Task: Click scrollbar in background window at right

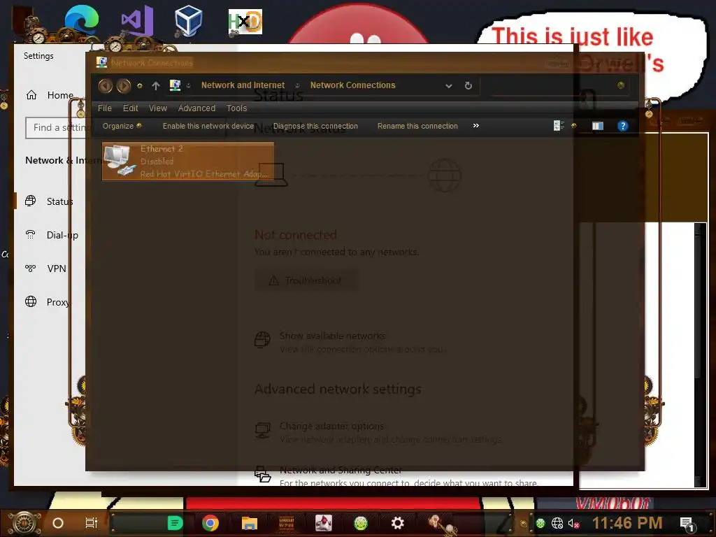Action: pos(700,355)
